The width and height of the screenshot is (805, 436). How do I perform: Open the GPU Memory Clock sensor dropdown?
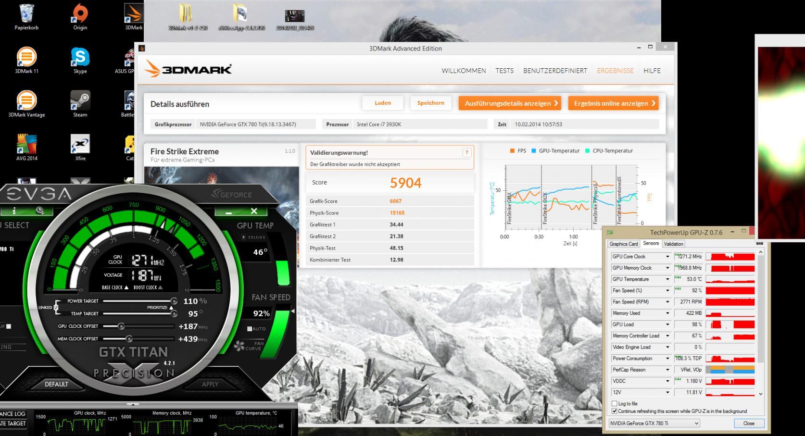[667, 268]
